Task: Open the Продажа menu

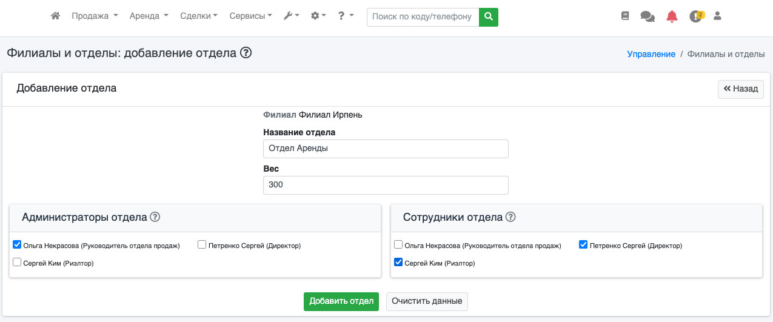Action: (x=95, y=16)
